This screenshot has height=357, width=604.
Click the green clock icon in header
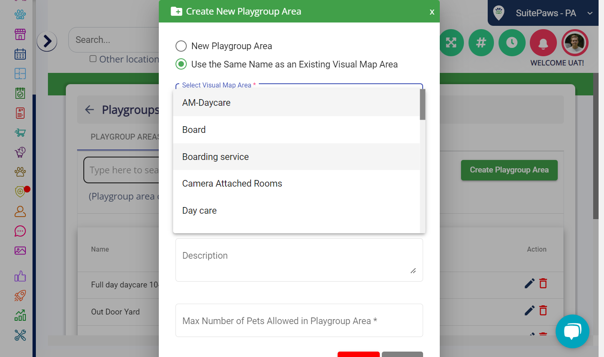click(x=512, y=42)
